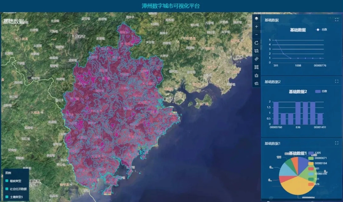Expand the 基础数据2 panel to fullscreen

point(337,81)
